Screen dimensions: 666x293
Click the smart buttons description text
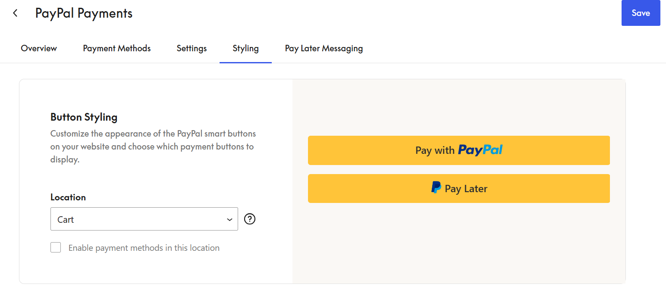tap(153, 146)
